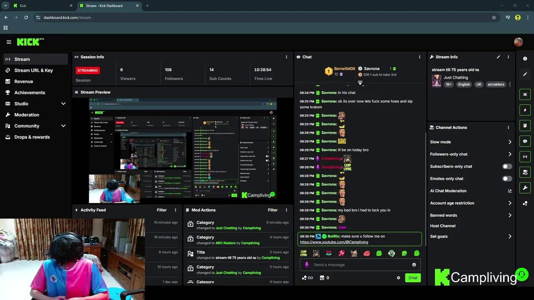Open Drops & rewards page
This screenshot has height=300, width=534.
coord(35,137)
